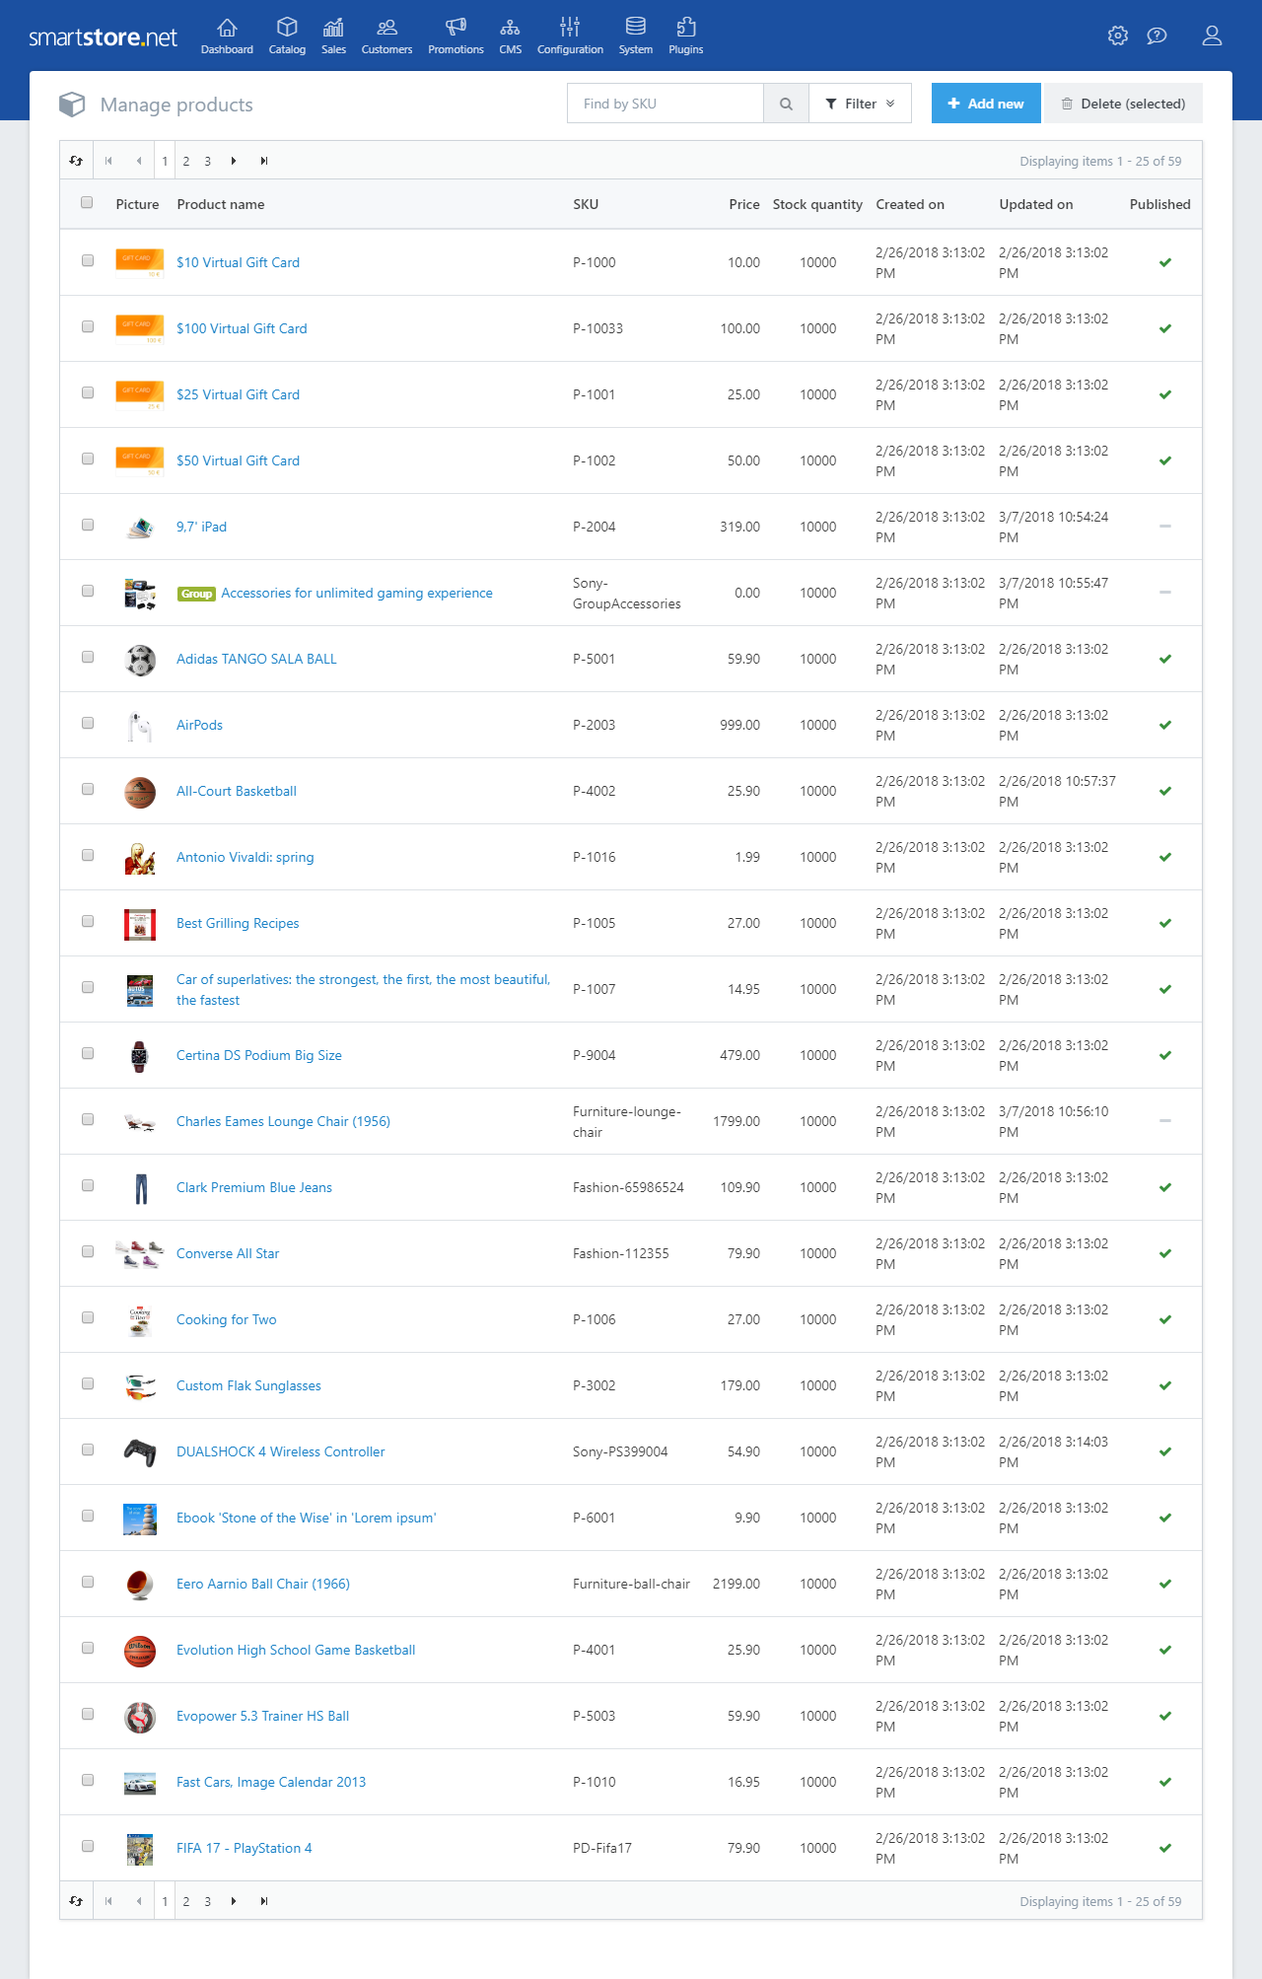Sort by Stock quantity column header

coord(817,204)
